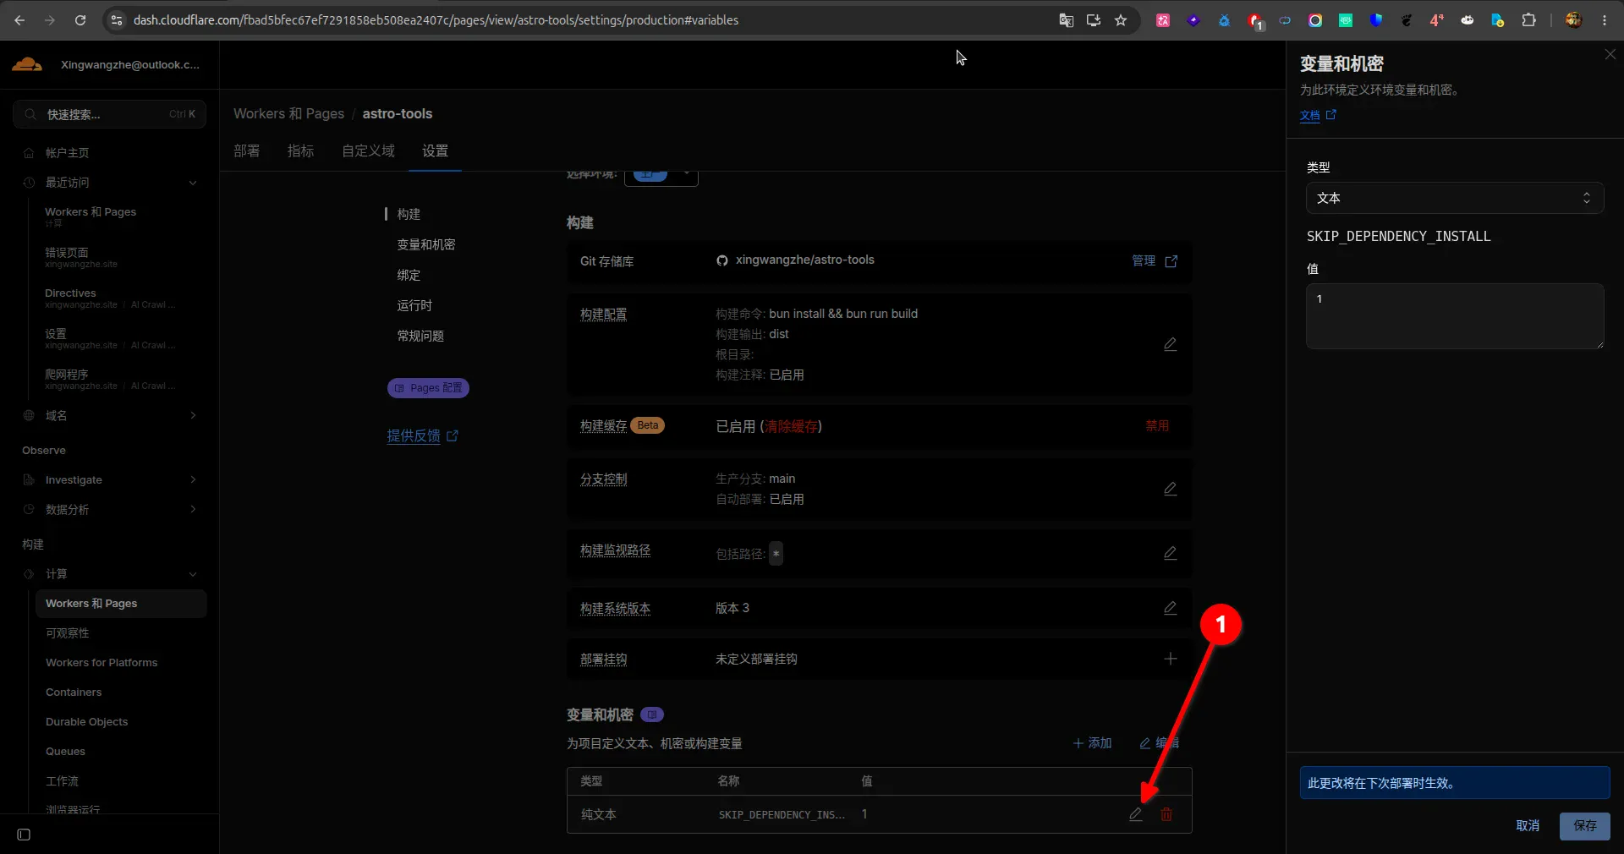Click the 管理 Git repository link
This screenshot has height=854, width=1624.
(1144, 260)
